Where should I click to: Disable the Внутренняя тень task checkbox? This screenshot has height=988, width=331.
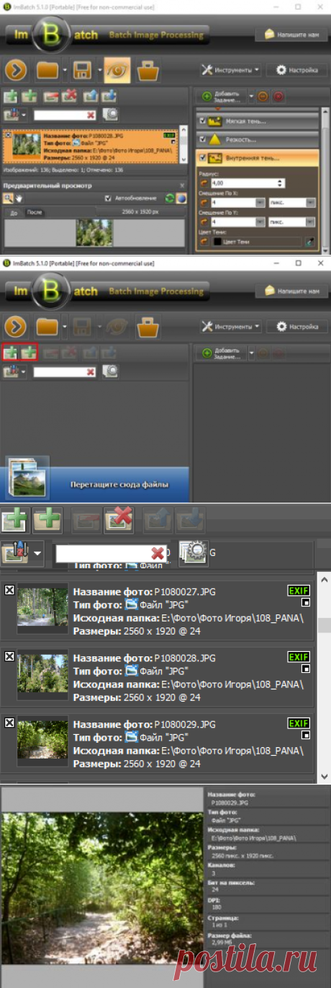click(x=202, y=158)
